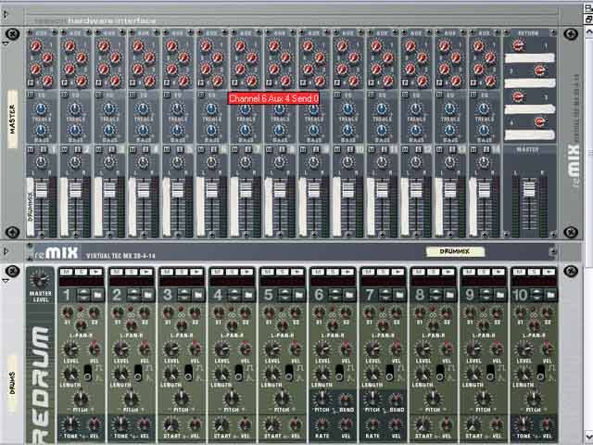The image size is (593, 445).
Task: Mute Redrum channel 1
Action: [66, 272]
